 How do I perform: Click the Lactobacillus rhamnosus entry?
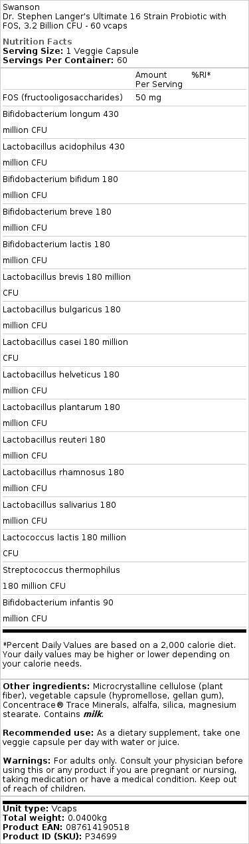coord(63,480)
